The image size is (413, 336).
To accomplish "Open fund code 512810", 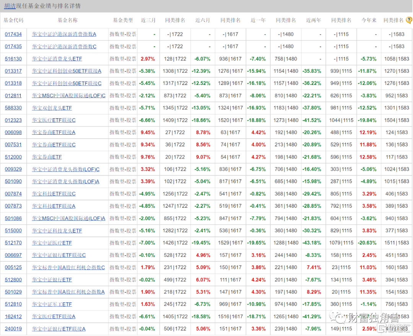I will [x=13, y=304].
